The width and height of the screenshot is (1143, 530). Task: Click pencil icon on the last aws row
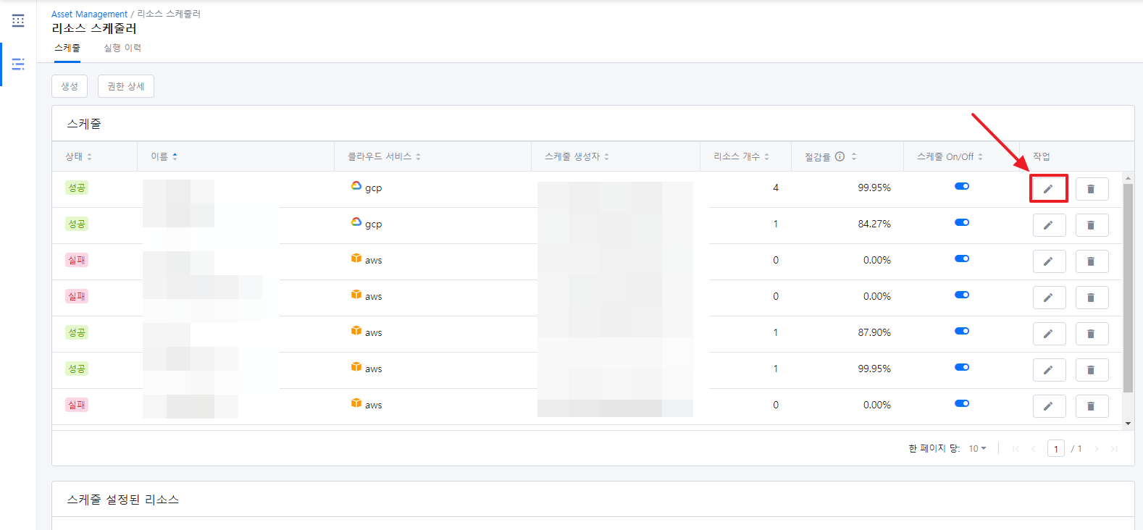pyautogui.click(x=1048, y=406)
